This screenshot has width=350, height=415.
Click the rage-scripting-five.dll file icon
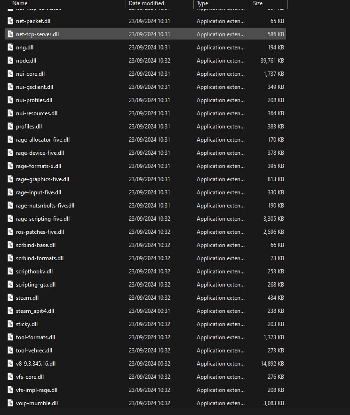point(10,219)
